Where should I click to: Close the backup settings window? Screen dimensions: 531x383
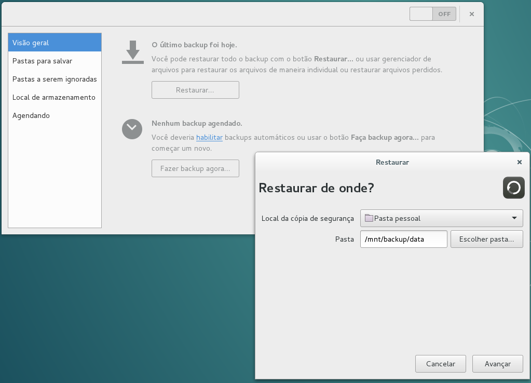(x=471, y=14)
